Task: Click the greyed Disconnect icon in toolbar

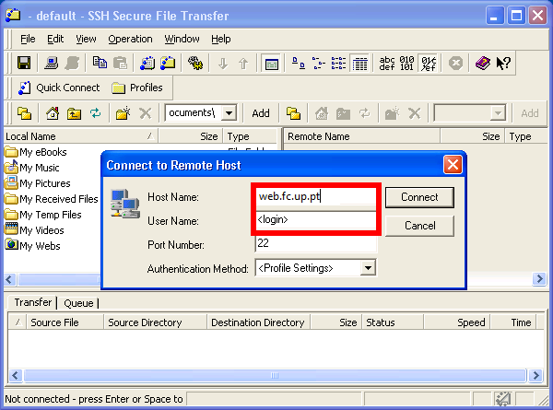Action: click(x=72, y=63)
